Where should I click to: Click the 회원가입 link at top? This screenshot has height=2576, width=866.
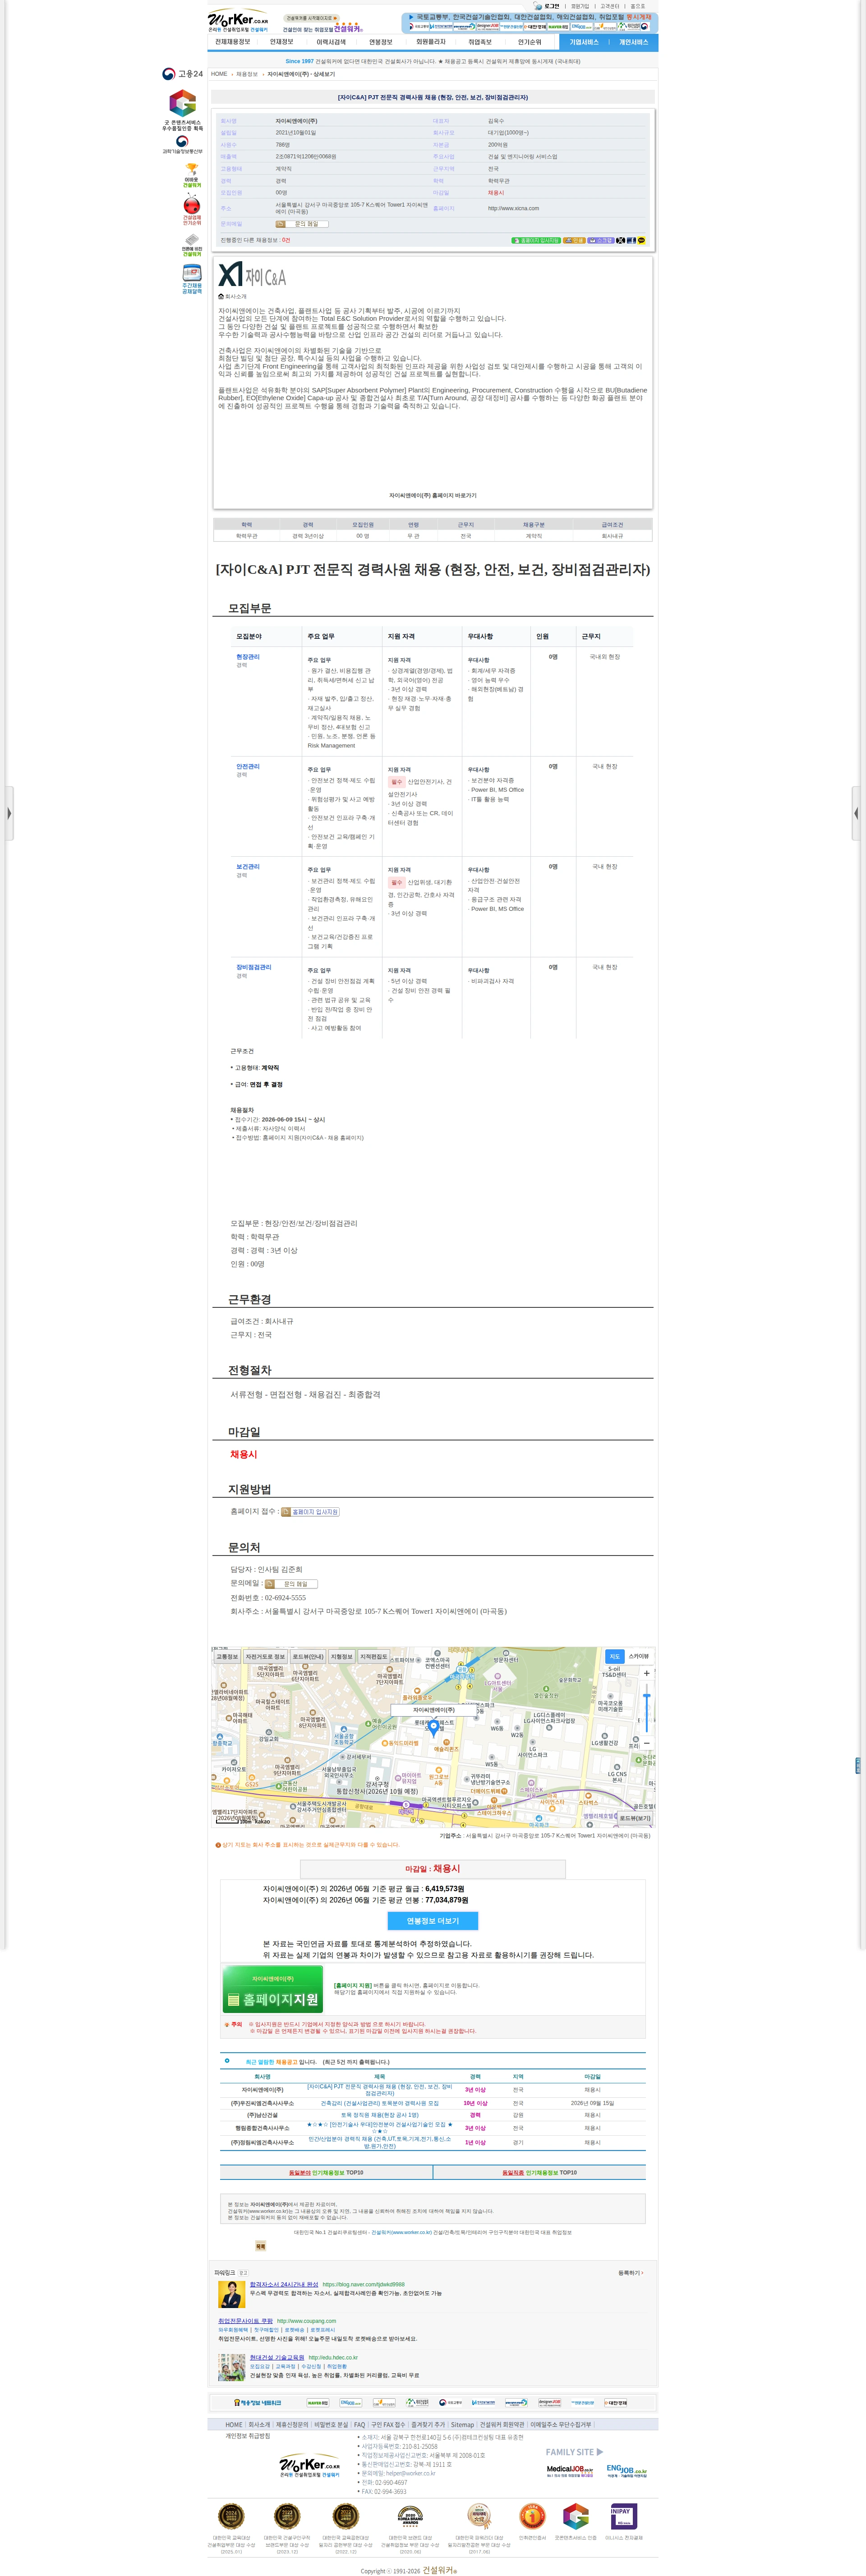click(580, 6)
